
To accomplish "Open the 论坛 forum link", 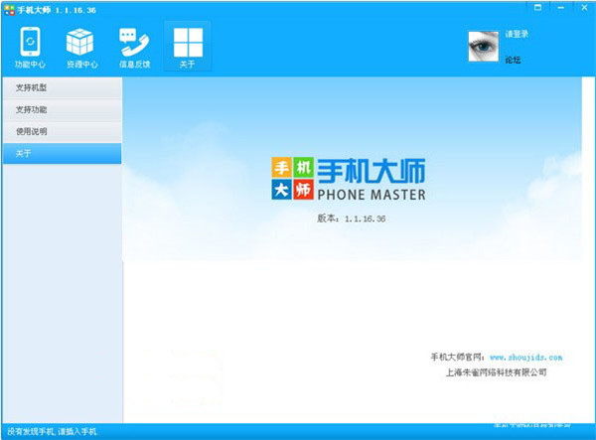I will (x=513, y=60).
